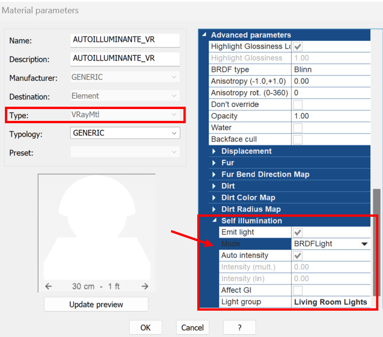
Task: Expand the Fur Bend Direction Map section
Action: click(x=214, y=174)
